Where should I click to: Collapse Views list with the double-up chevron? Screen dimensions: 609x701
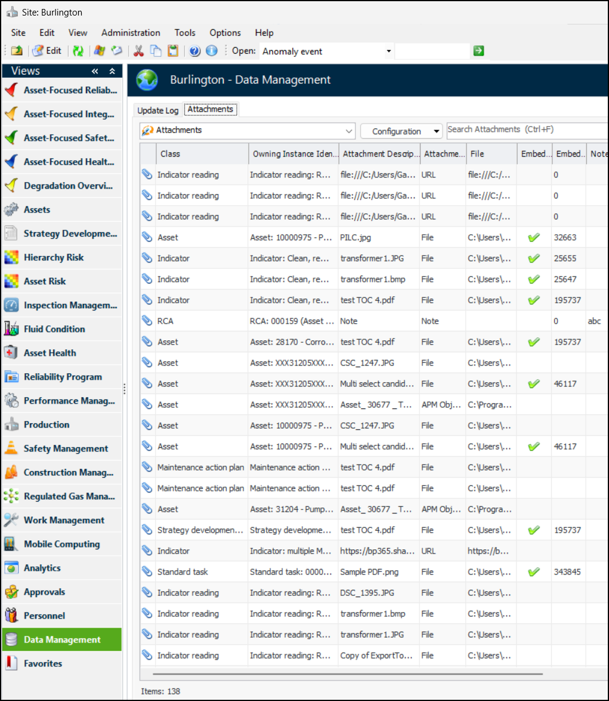tap(112, 71)
